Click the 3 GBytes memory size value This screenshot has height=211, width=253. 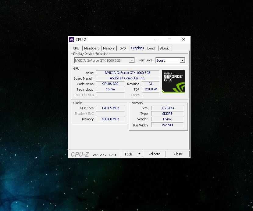(167, 108)
